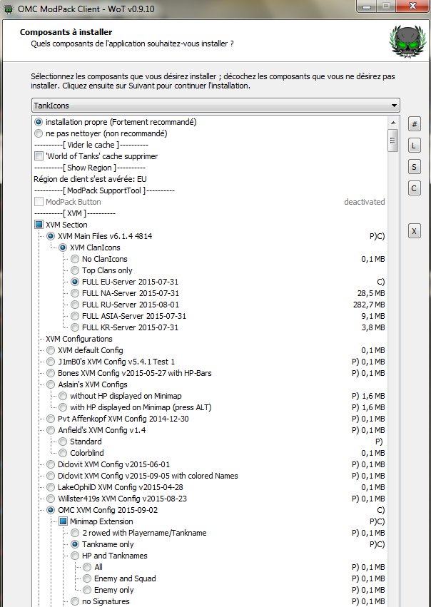The image size is (431, 607).
Task: Click the green skull logo
Action: [x=408, y=41]
